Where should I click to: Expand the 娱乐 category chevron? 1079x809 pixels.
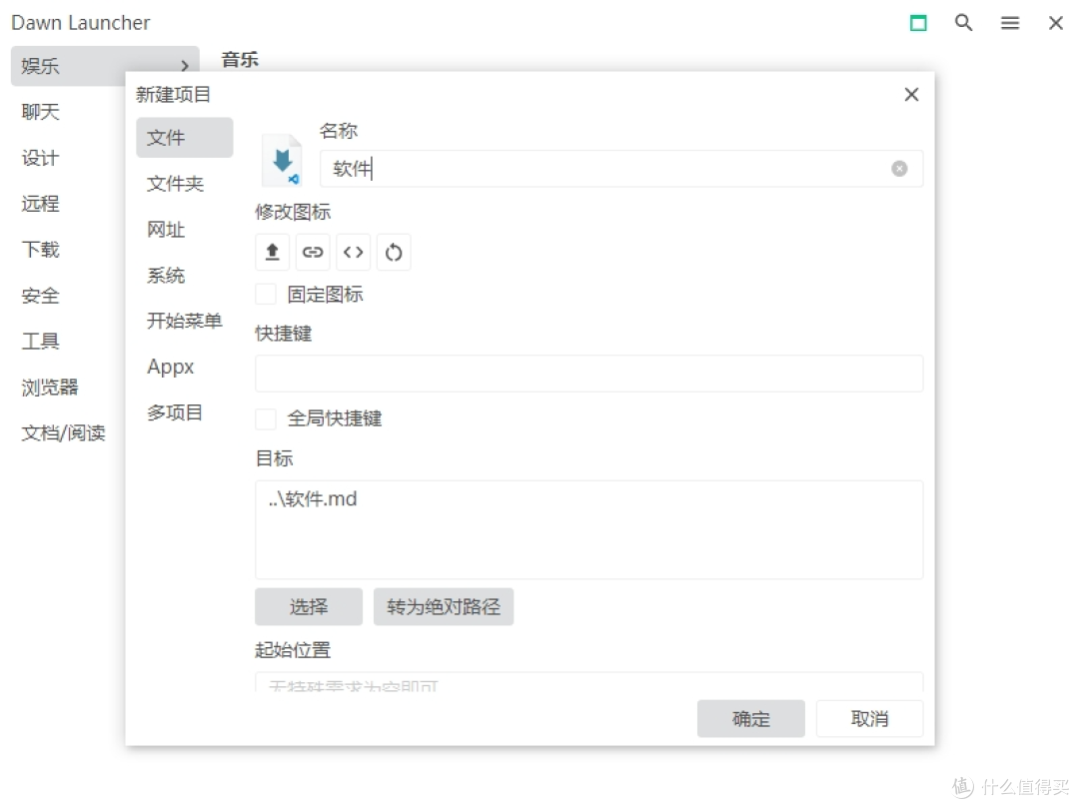(184, 66)
